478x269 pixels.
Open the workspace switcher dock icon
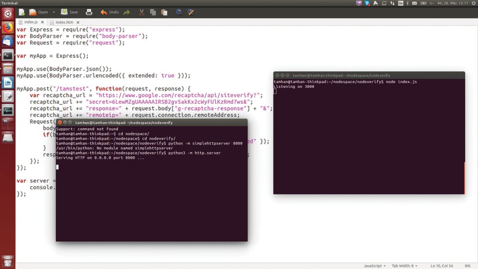coord(8,124)
